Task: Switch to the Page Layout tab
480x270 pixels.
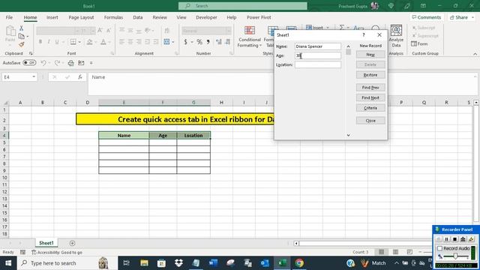Action: pyautogui.click(x=81, y=17)
